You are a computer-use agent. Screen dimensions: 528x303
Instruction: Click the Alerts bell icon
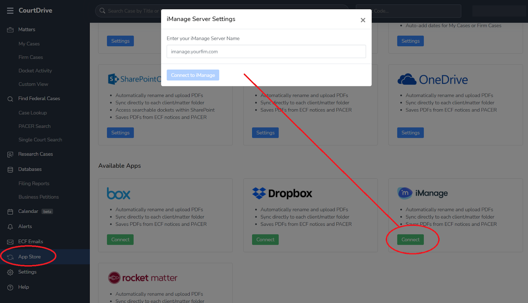click(x=10, y=227)
